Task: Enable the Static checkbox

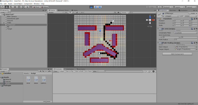Action: [190, 13]
